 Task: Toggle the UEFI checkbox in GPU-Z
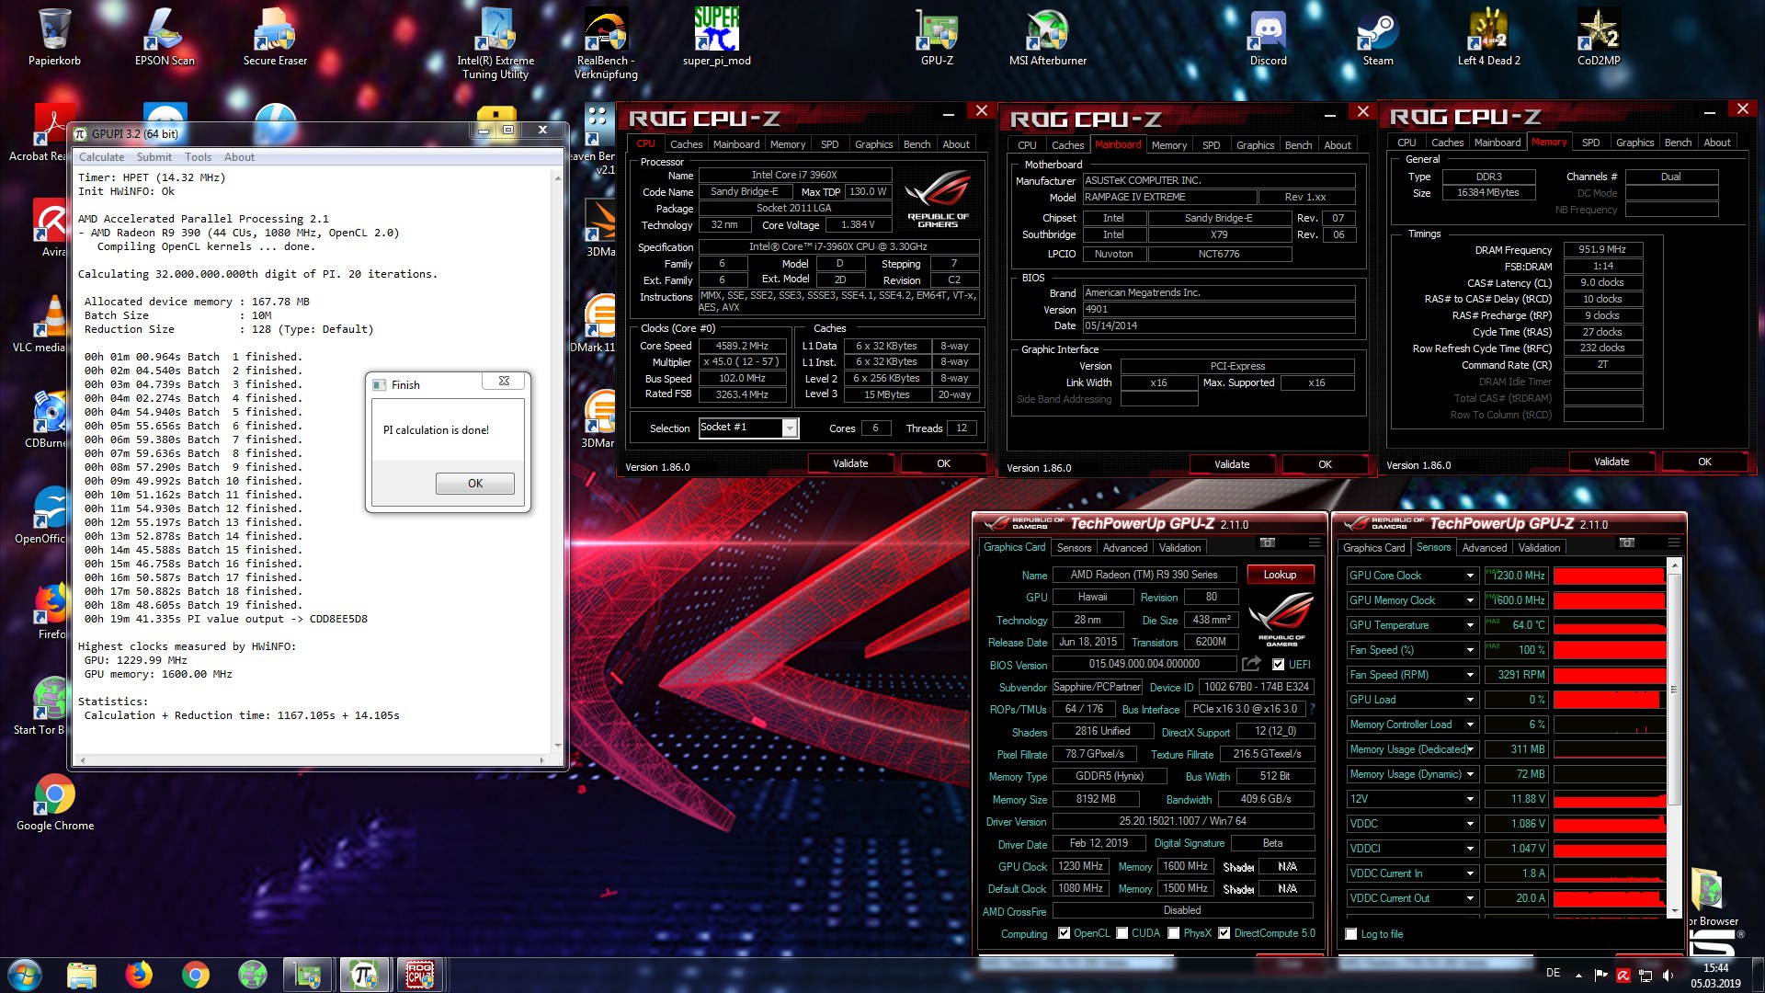pyautogui.click(x=1278, y=664)
